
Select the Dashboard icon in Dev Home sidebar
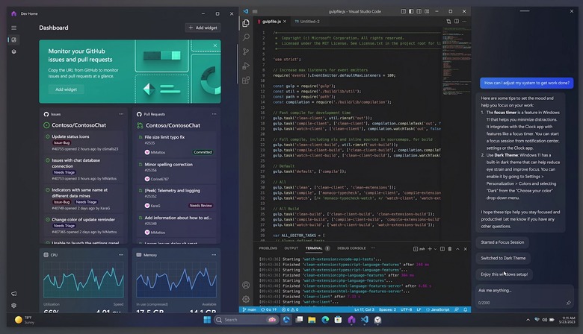13,40
